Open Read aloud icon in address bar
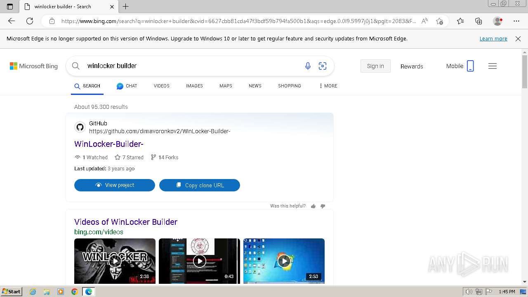 pos(424,21)
